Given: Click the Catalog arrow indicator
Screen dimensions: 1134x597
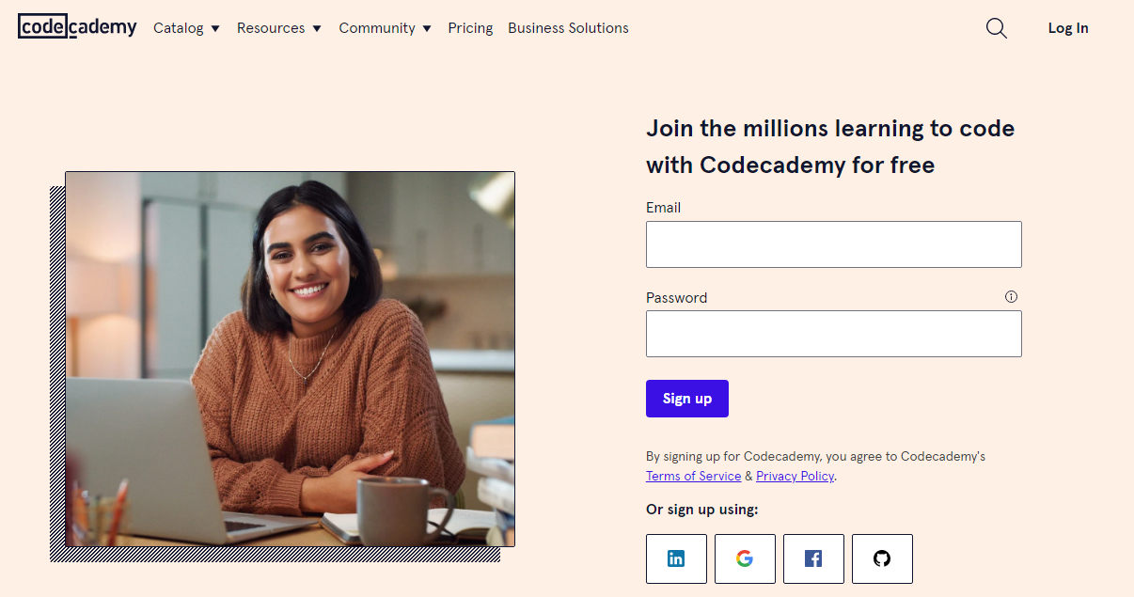Looking at the screenshot, I should coord(215,29).
